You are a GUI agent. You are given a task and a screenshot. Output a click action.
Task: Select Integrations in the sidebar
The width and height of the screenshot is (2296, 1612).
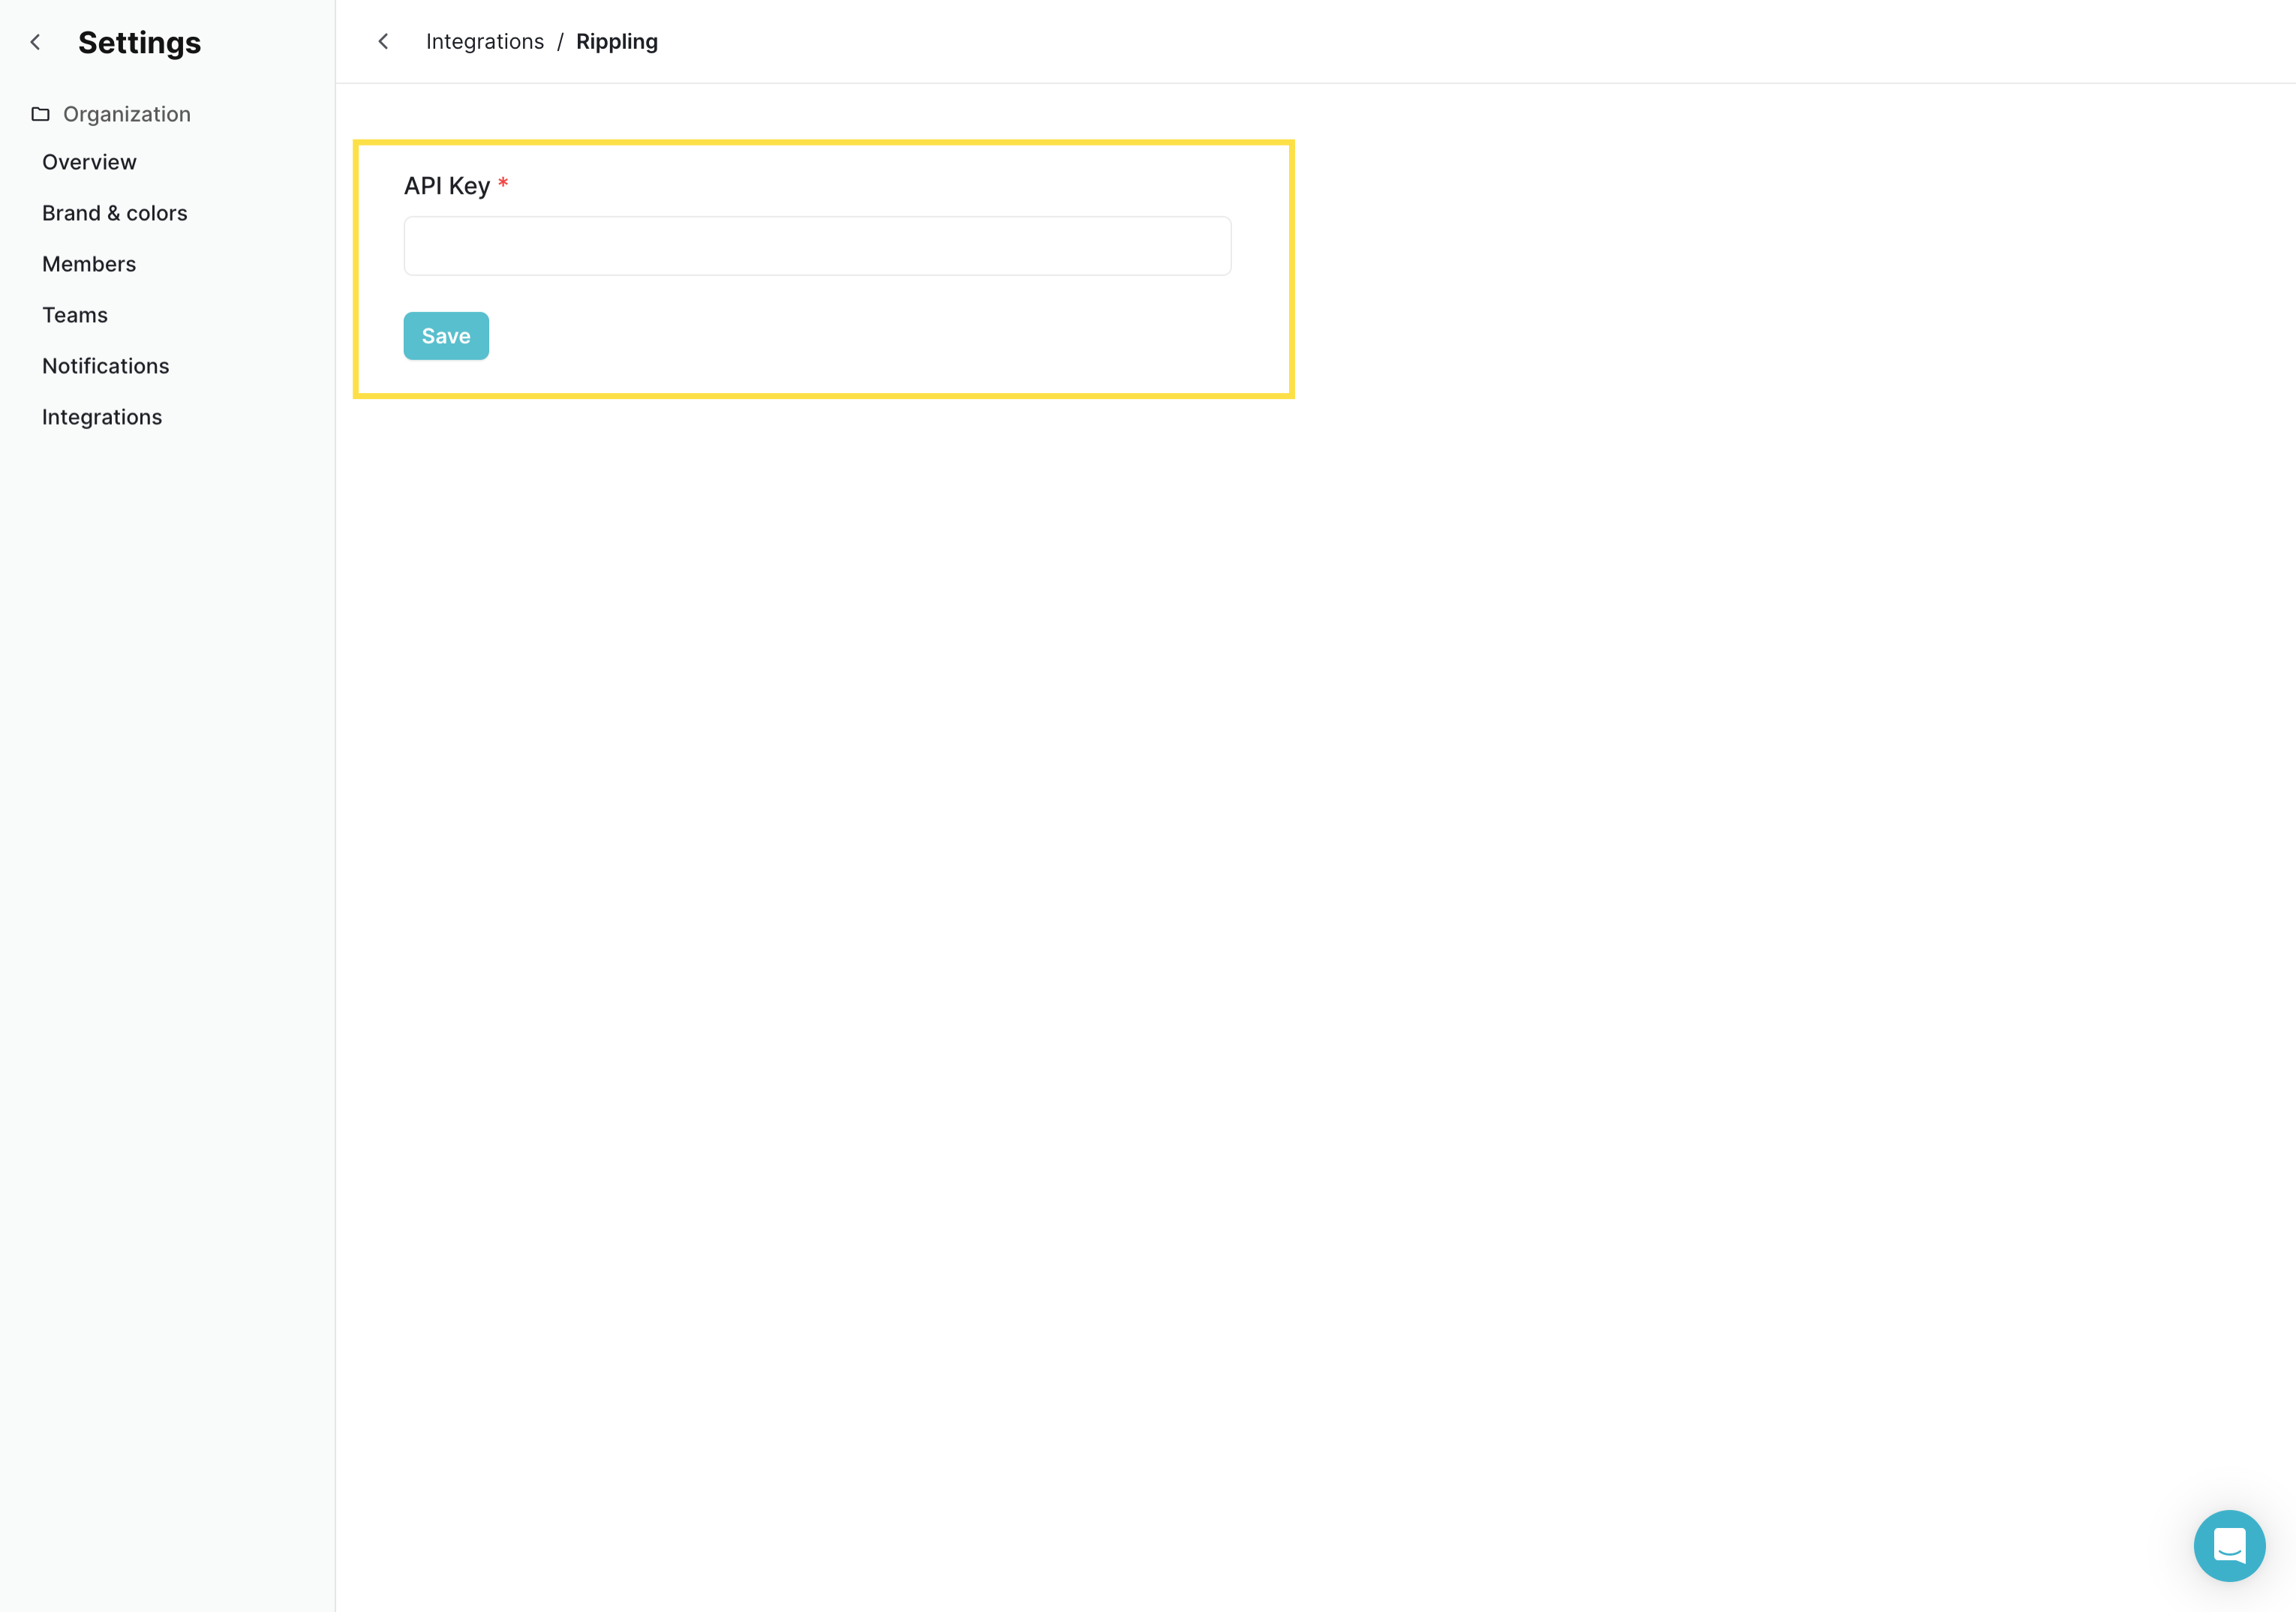tap(101, 416)
